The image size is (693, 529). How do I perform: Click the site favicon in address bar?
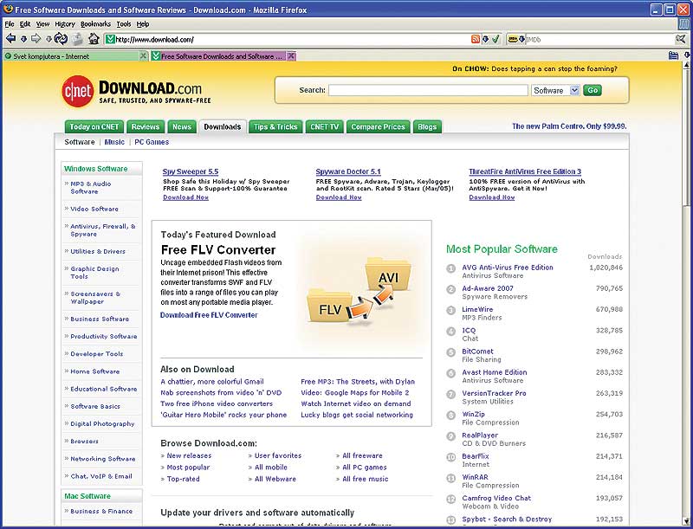click(111, 39)
